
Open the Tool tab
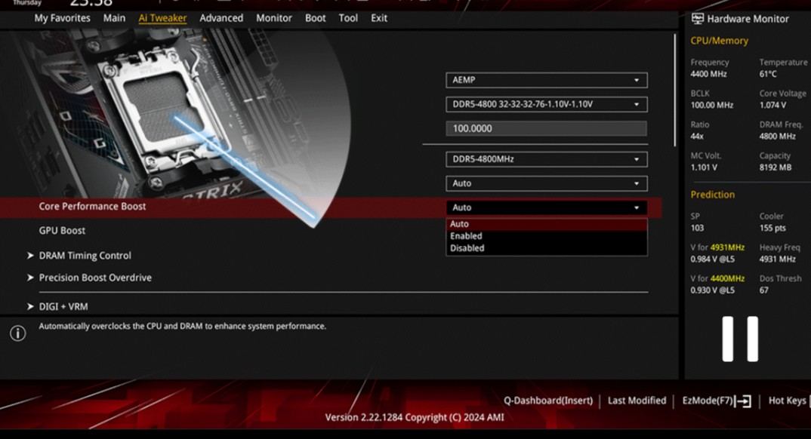click(348, 18)
